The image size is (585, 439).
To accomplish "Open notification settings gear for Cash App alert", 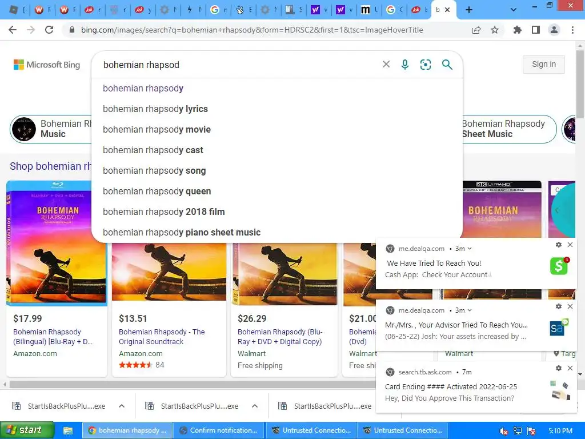I will pos(559,245).
